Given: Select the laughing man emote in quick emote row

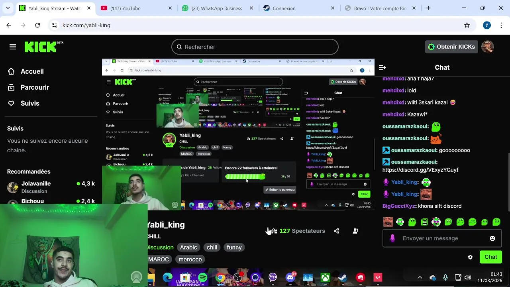Looking at the screenshot, I should point(388,222).
